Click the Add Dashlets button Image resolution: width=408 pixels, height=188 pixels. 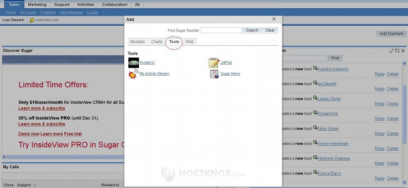392,34
